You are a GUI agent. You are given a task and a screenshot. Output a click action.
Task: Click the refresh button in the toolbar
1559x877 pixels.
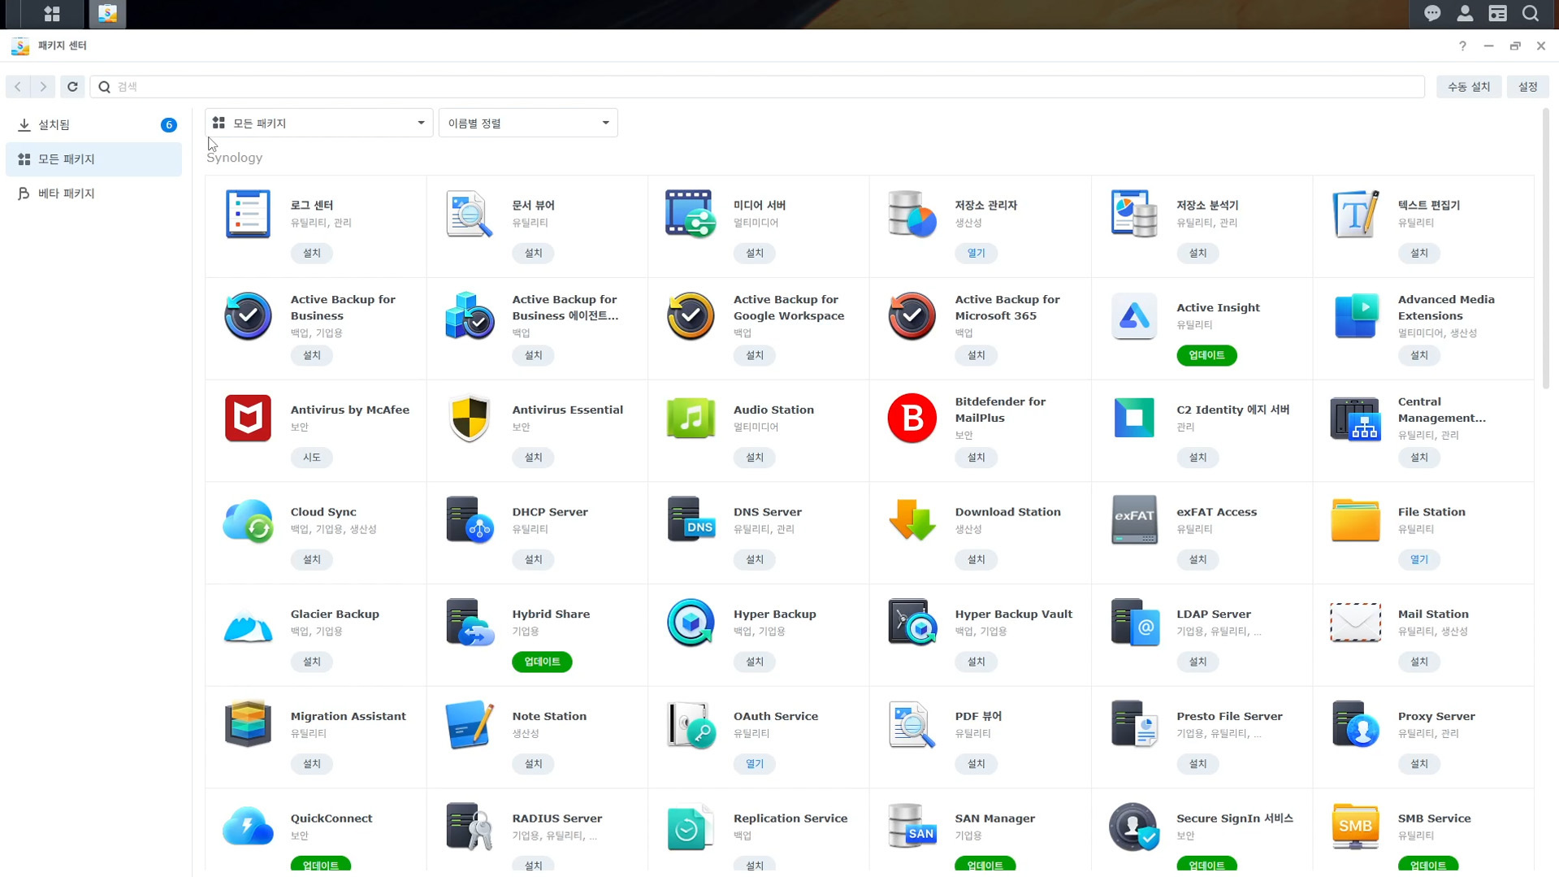click(x=72, y=86)
